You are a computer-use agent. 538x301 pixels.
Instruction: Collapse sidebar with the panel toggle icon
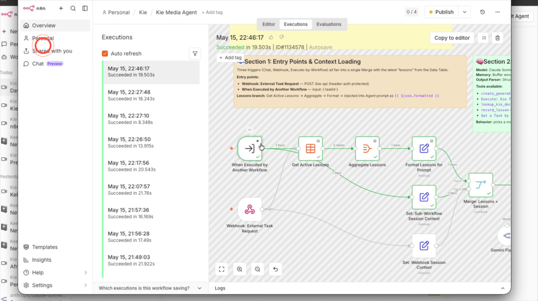pos(85,8)
